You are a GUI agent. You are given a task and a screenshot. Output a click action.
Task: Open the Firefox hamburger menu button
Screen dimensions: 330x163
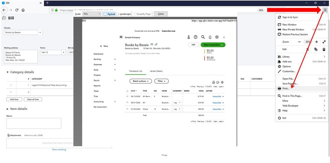click(325, 10)
